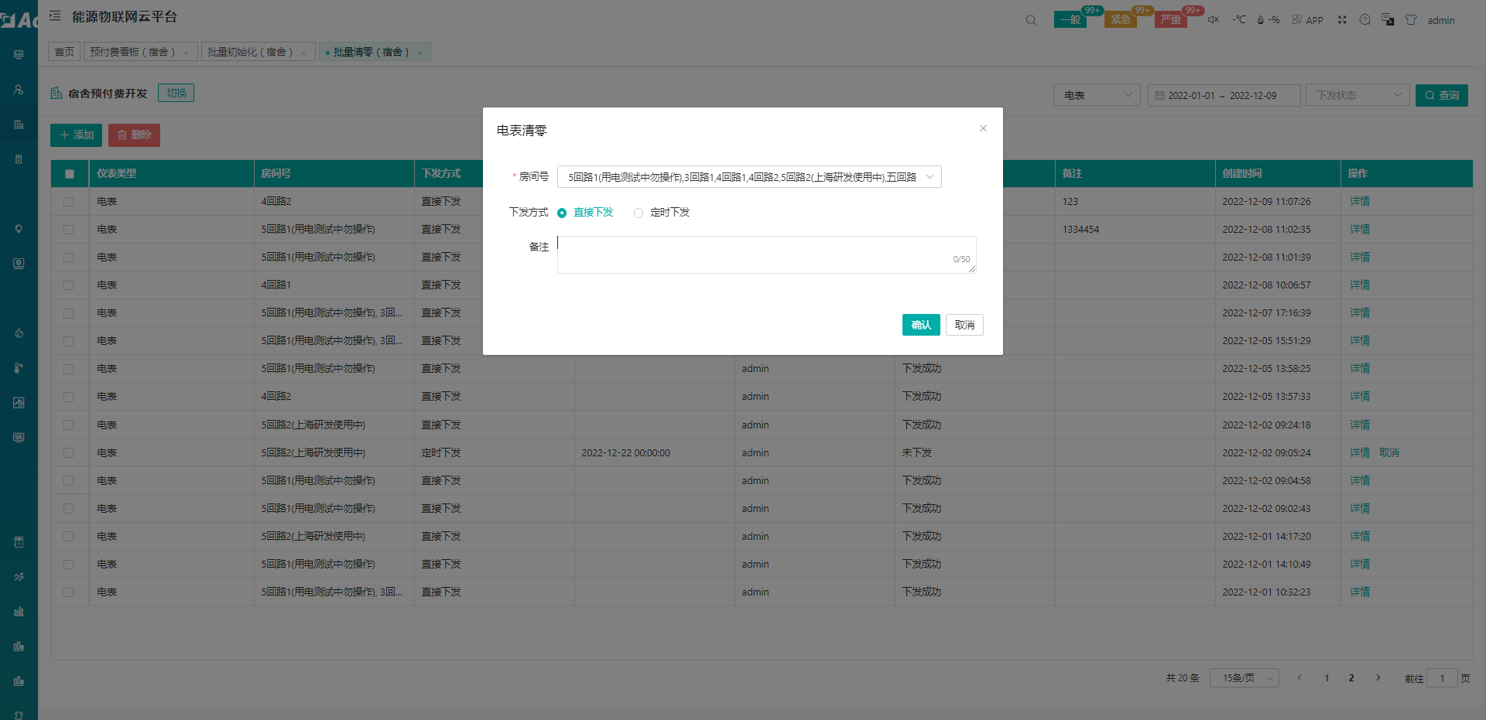
Task: Check the row created 2022-12-05 13:57:33
Action: coord(69,397)
